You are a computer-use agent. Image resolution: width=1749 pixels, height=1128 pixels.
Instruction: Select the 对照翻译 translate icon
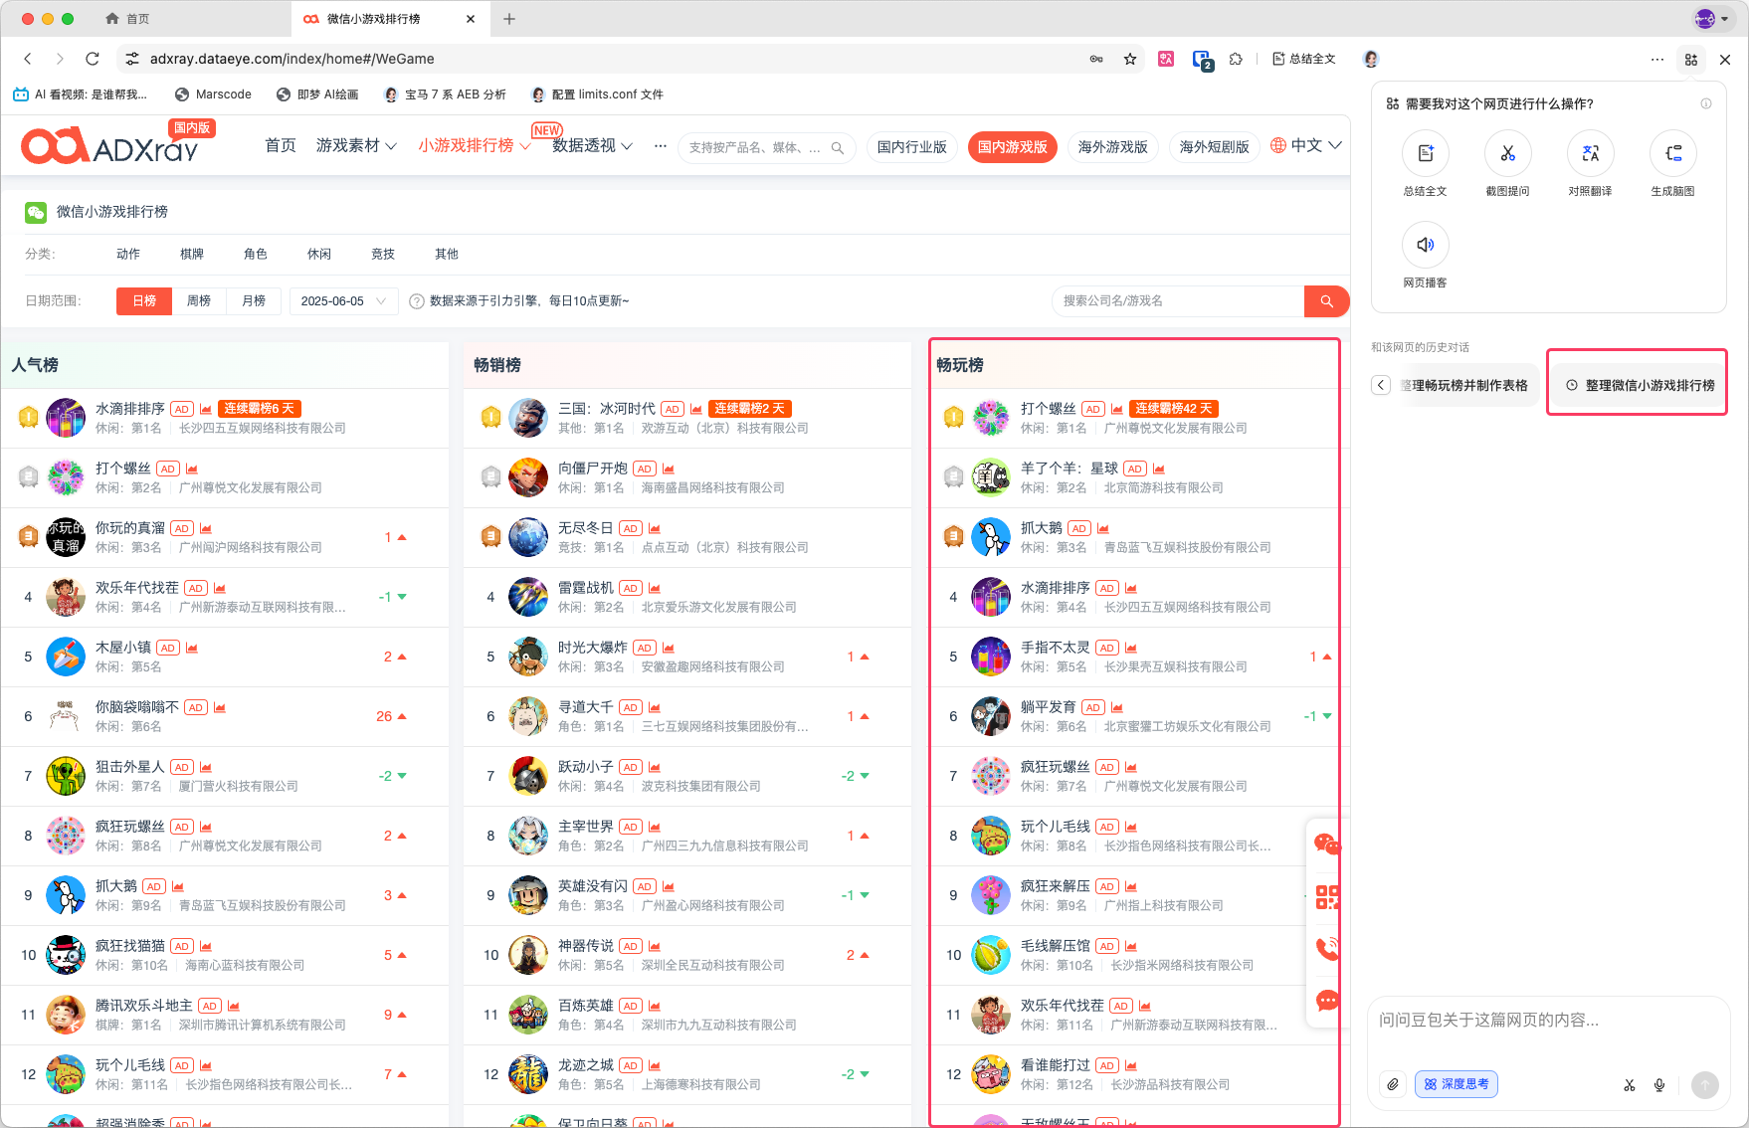pyautogui.click(x=1590, y=153)
